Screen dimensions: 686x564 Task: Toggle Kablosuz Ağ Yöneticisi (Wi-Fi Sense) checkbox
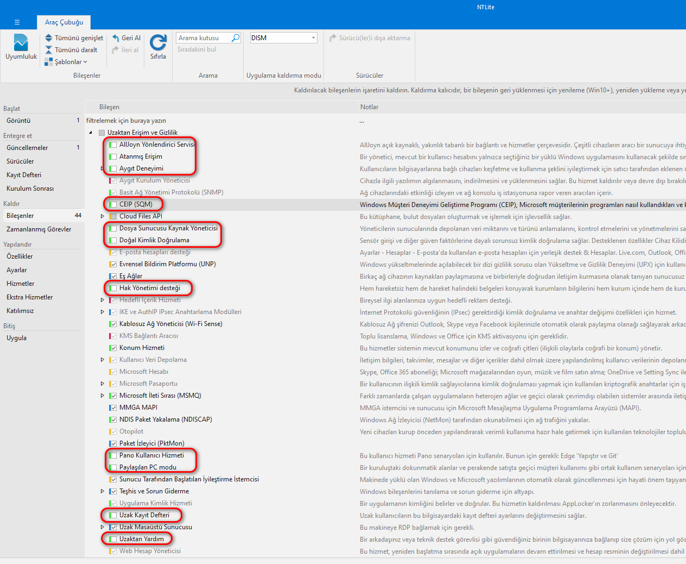(113, 324)
